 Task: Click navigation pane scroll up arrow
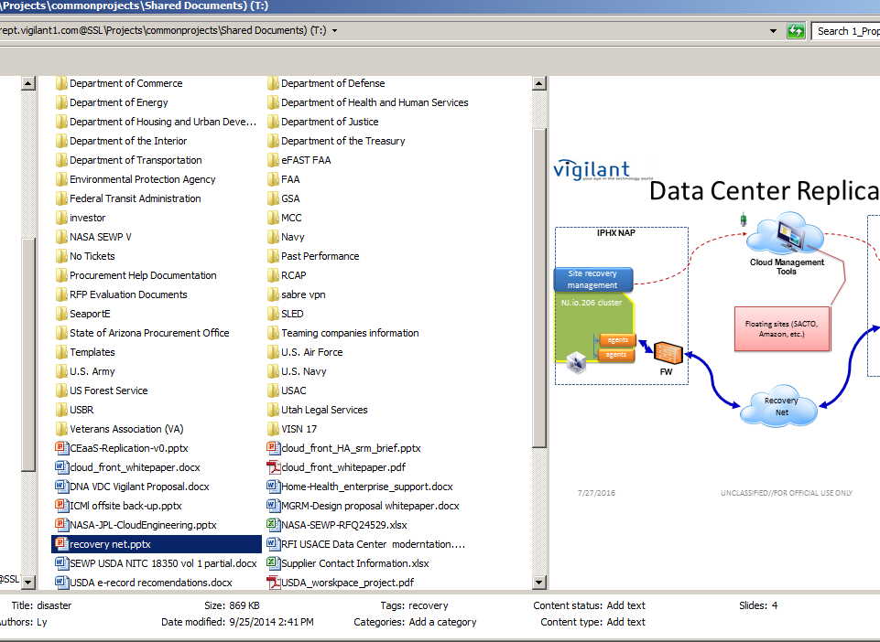coord(28,84)
